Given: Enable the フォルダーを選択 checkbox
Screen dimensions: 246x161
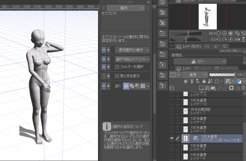Looking at the screenshot, I should click(117, 67).
